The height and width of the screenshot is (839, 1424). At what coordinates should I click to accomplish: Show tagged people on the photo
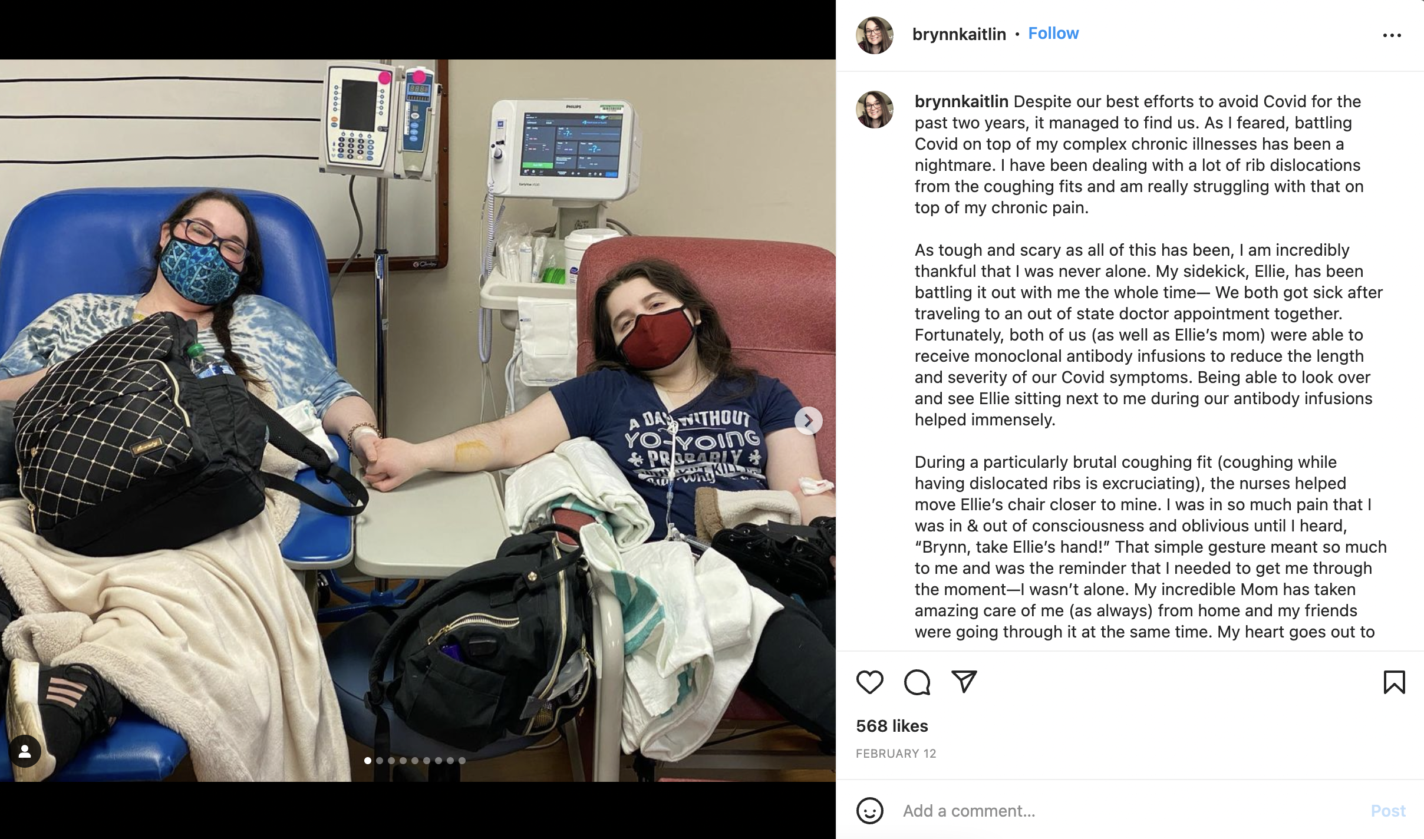[25, 751]
